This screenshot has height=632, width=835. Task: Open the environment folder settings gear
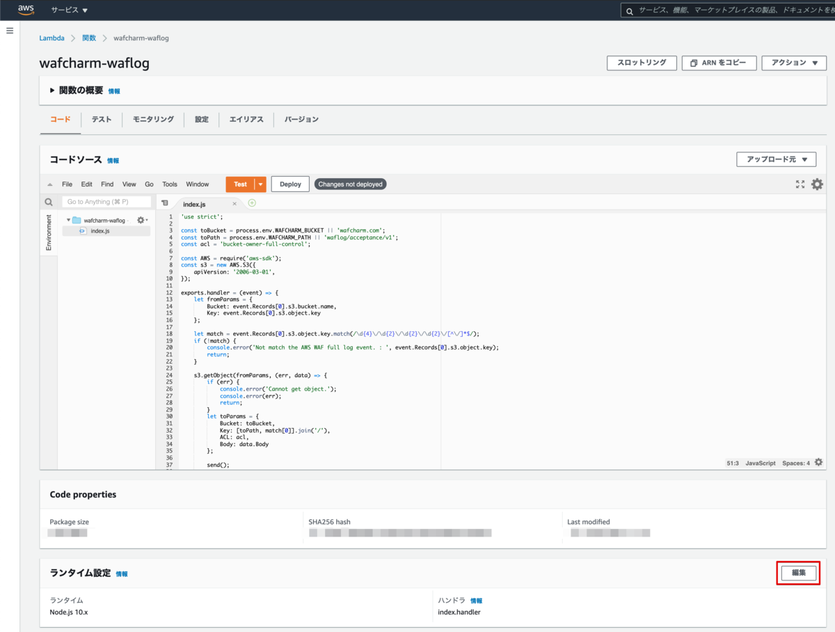coord(141,220)
